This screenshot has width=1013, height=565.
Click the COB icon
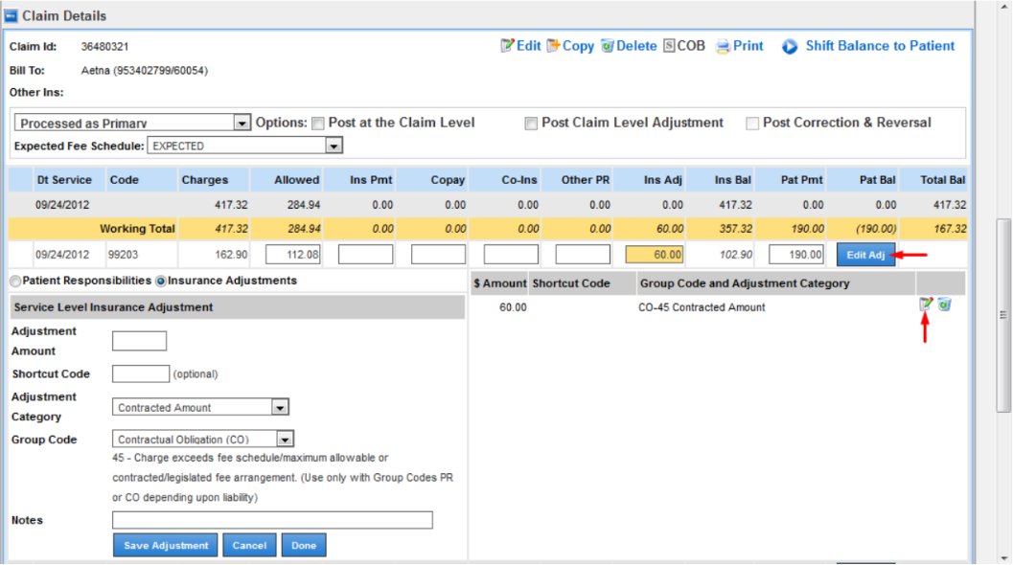(x=669, y=46)
